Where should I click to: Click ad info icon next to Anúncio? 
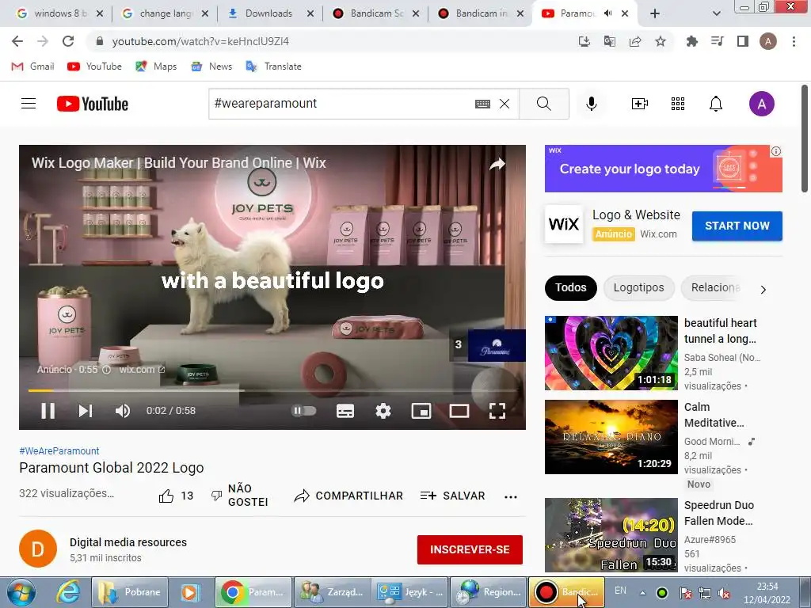(107, 370)
